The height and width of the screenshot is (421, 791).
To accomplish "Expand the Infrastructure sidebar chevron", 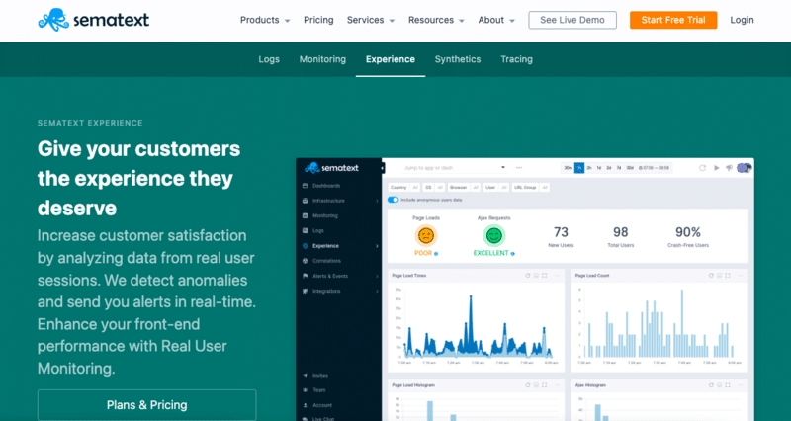I will click(x=377, y=201).
